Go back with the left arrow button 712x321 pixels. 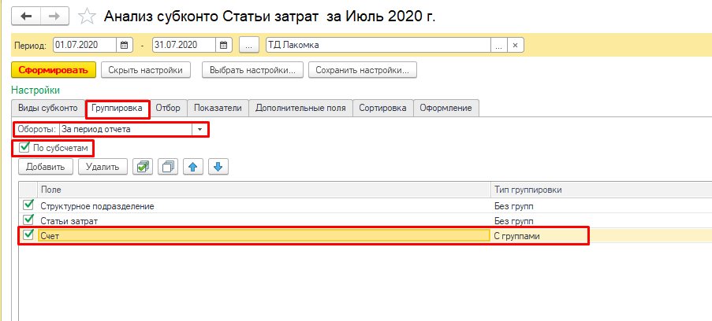(x=26, y=17)
